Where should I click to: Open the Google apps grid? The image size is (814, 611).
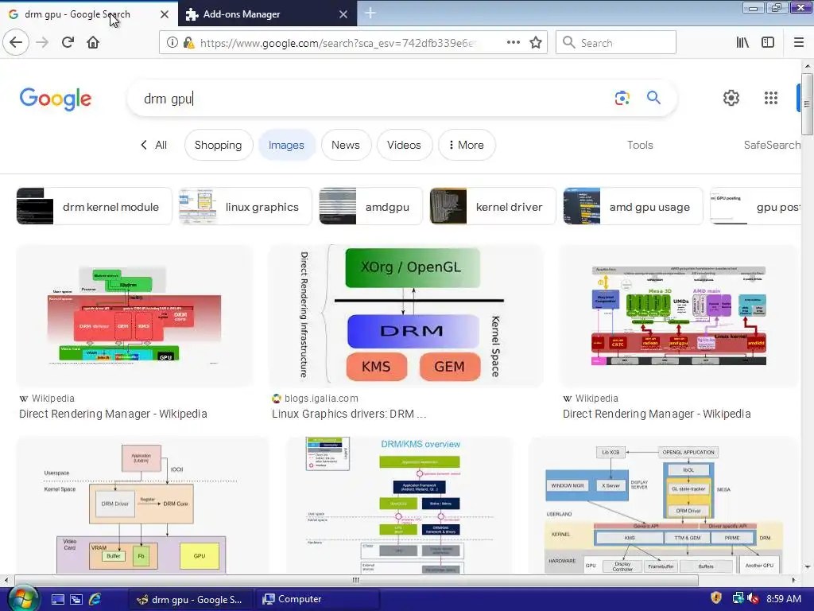(x=771, y=98)
